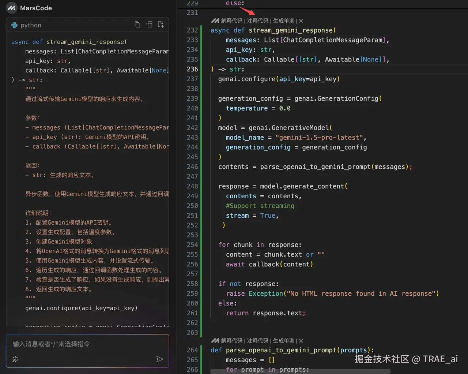This screenshot has width=468, height=374.
Task: Click line number 248 in the gutter
Action: (192, 186)
